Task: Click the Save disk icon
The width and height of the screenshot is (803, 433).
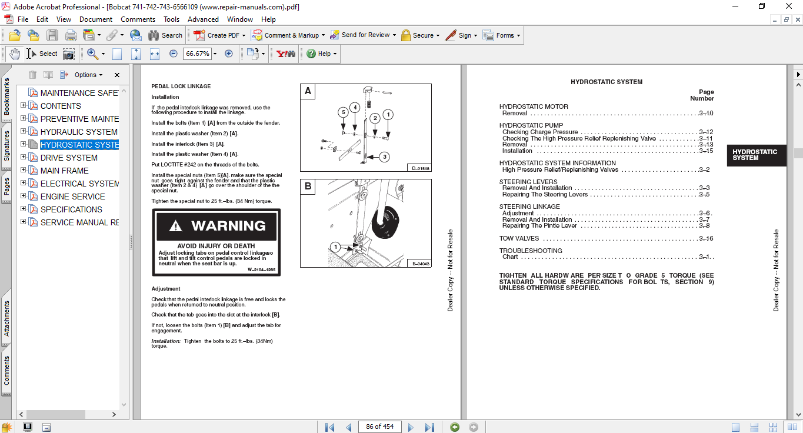Action: [x=52, y=35]
